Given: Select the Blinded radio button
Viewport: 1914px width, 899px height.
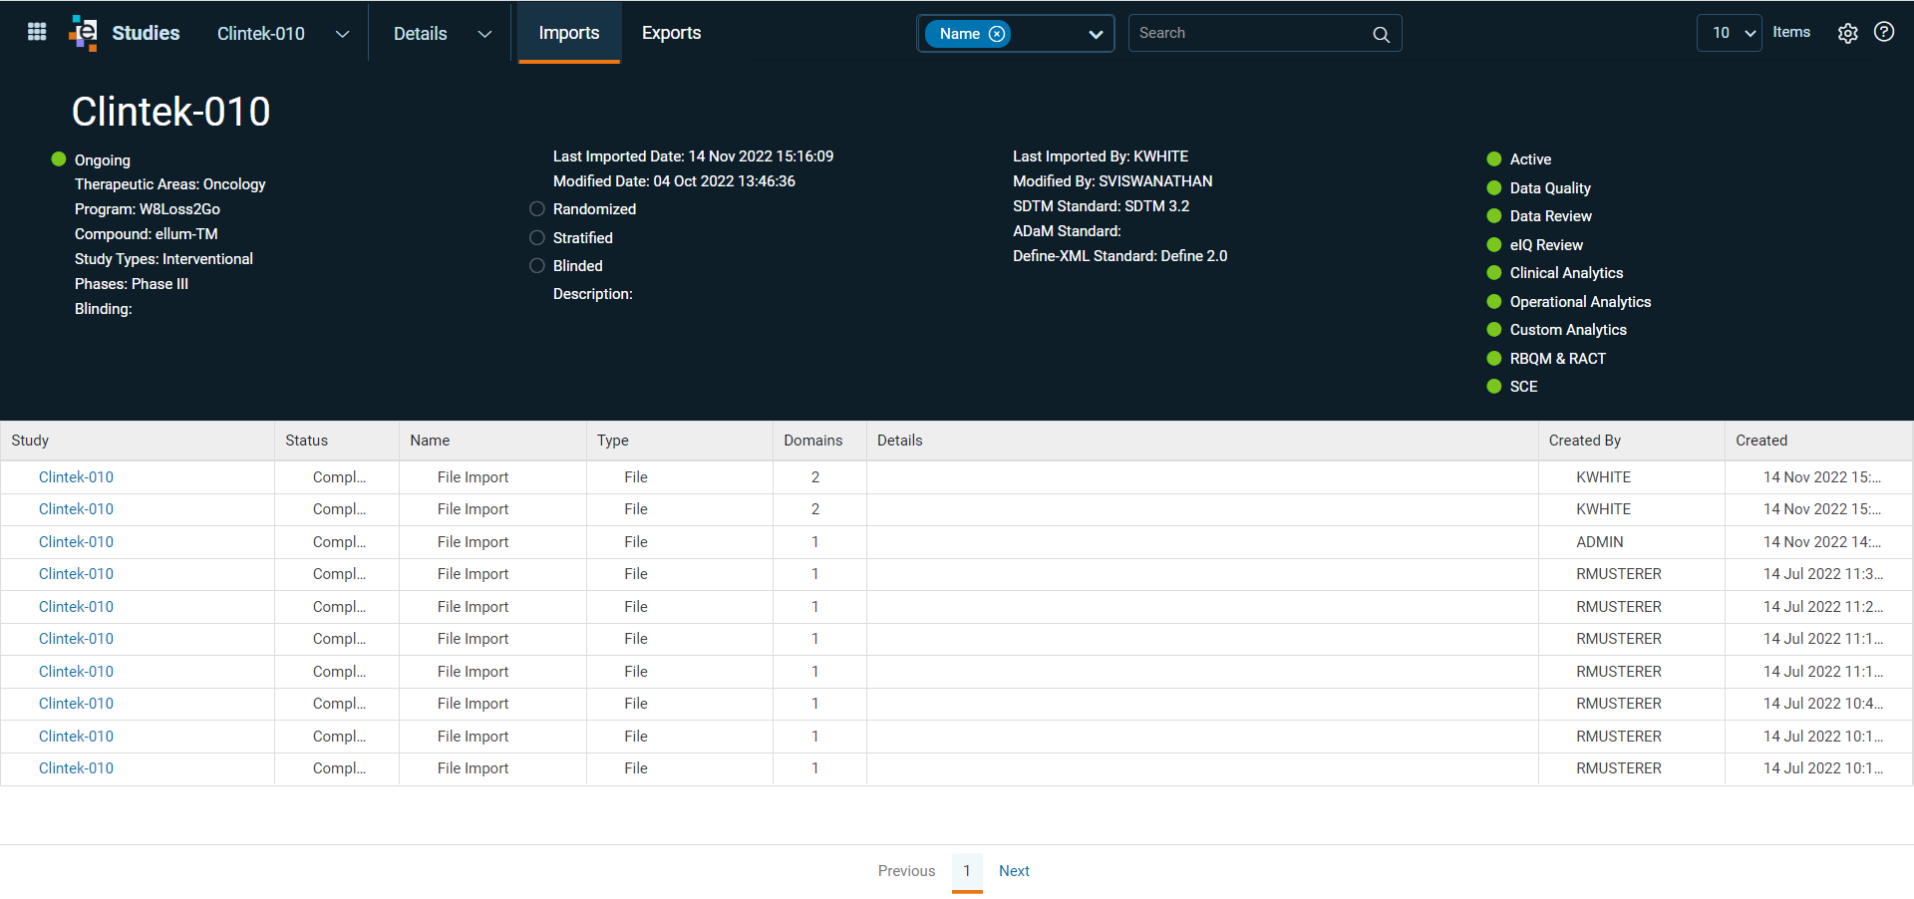Looking at the screenshot, I should [537, 266].
